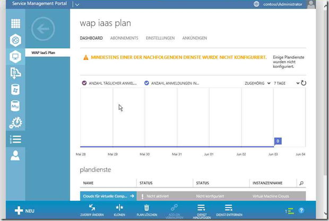Click the globe language icon
329x221 pixels.
click(256, 4)
